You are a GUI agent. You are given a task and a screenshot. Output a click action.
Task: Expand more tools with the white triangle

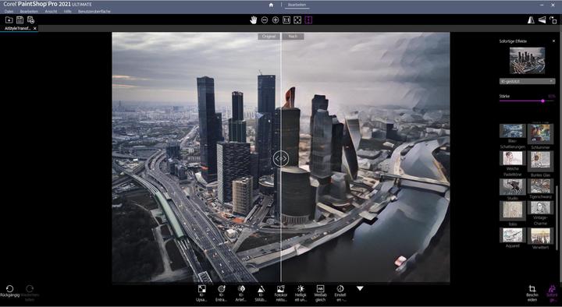pyautogui.click(x=360, y=288)
